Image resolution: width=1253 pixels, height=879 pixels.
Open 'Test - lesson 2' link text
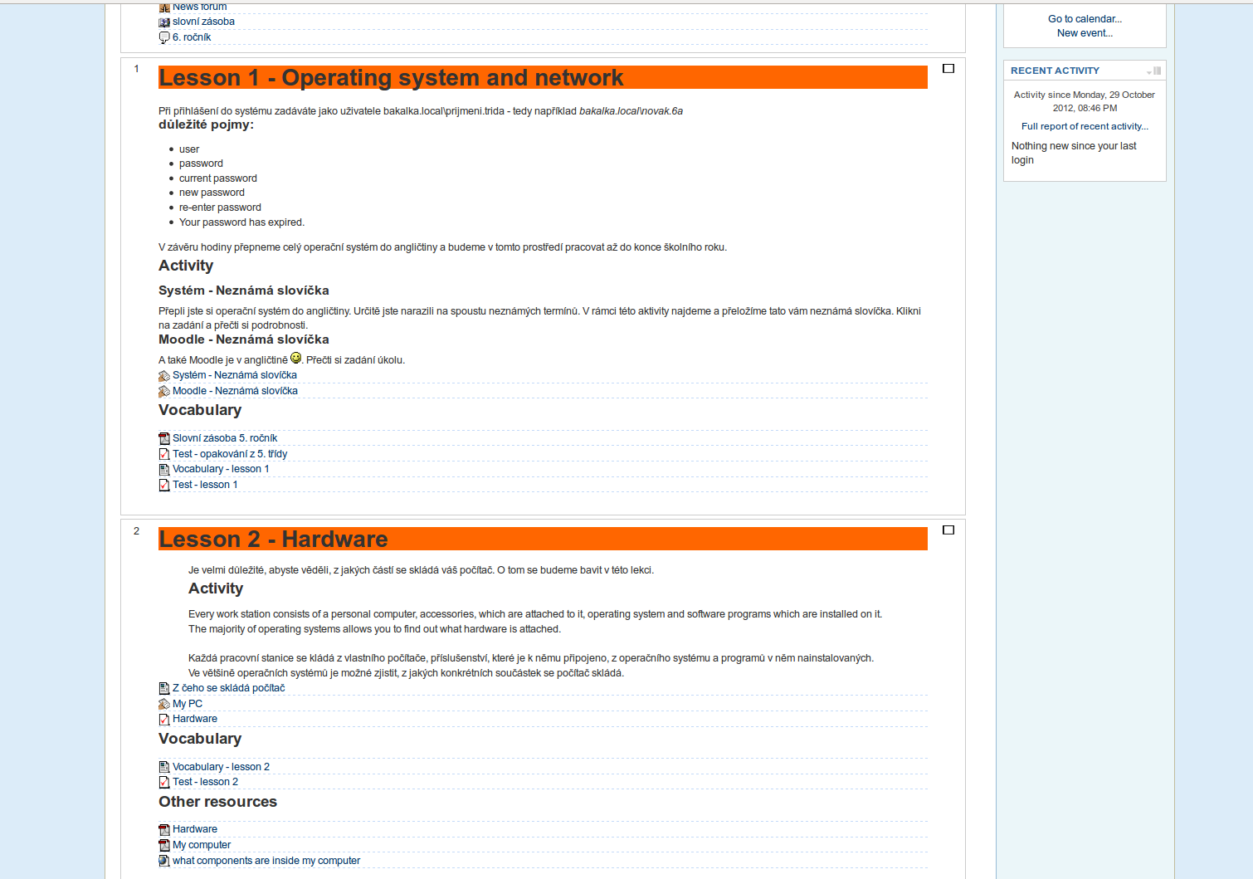[x=205, y=783]
